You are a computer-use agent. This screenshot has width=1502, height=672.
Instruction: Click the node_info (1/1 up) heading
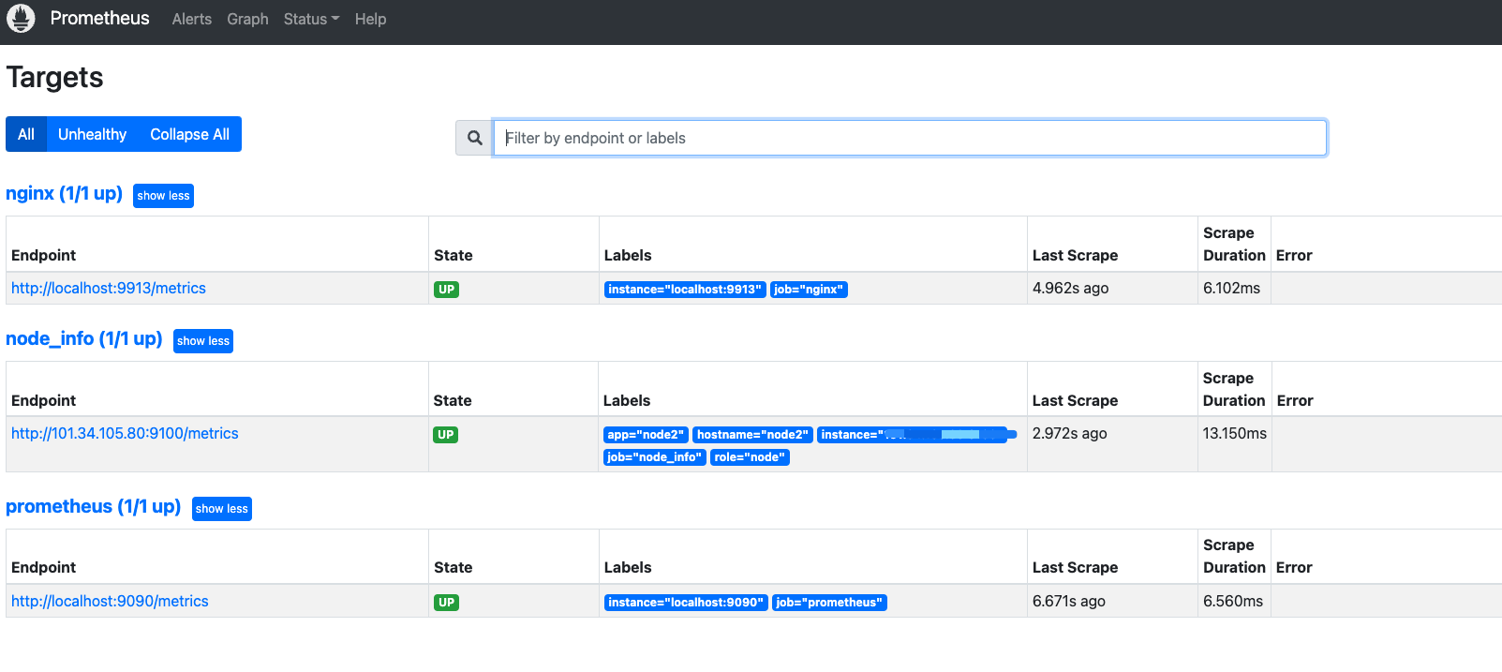[x=83, y=338]
